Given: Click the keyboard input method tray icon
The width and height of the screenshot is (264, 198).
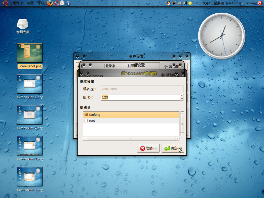Looking at the screenshot, I should pyautogui.click(x=179, y=3).
